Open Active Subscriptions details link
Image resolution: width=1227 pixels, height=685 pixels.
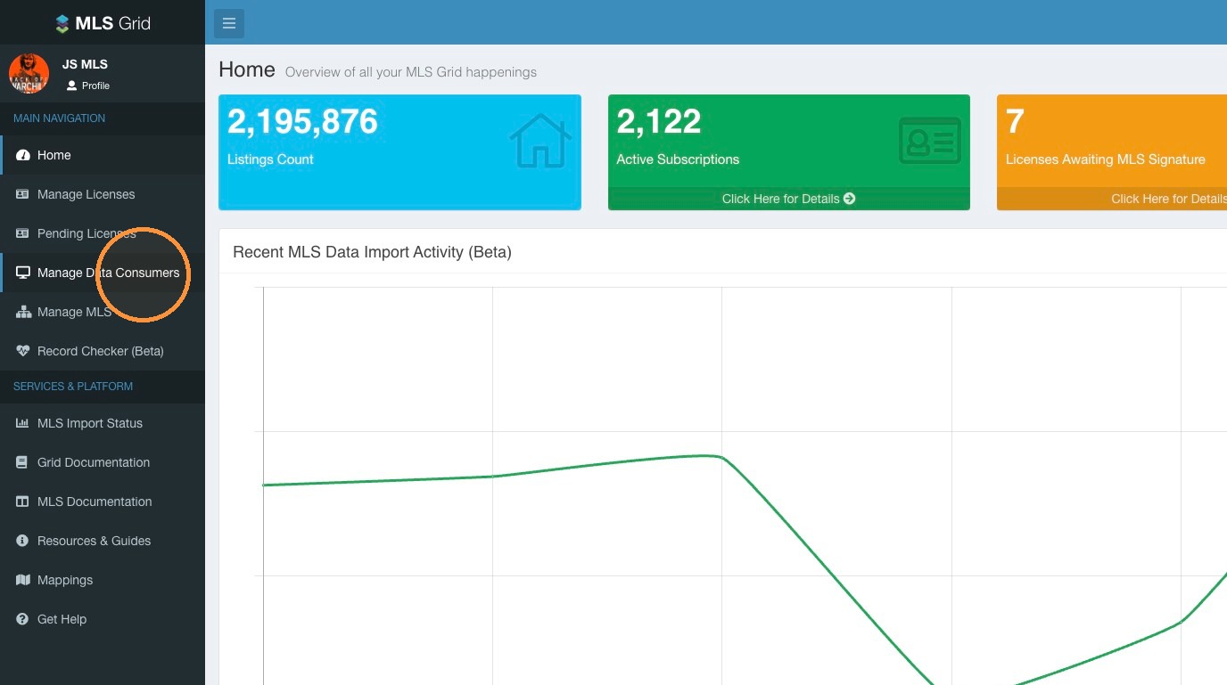[x=788, y=199]
